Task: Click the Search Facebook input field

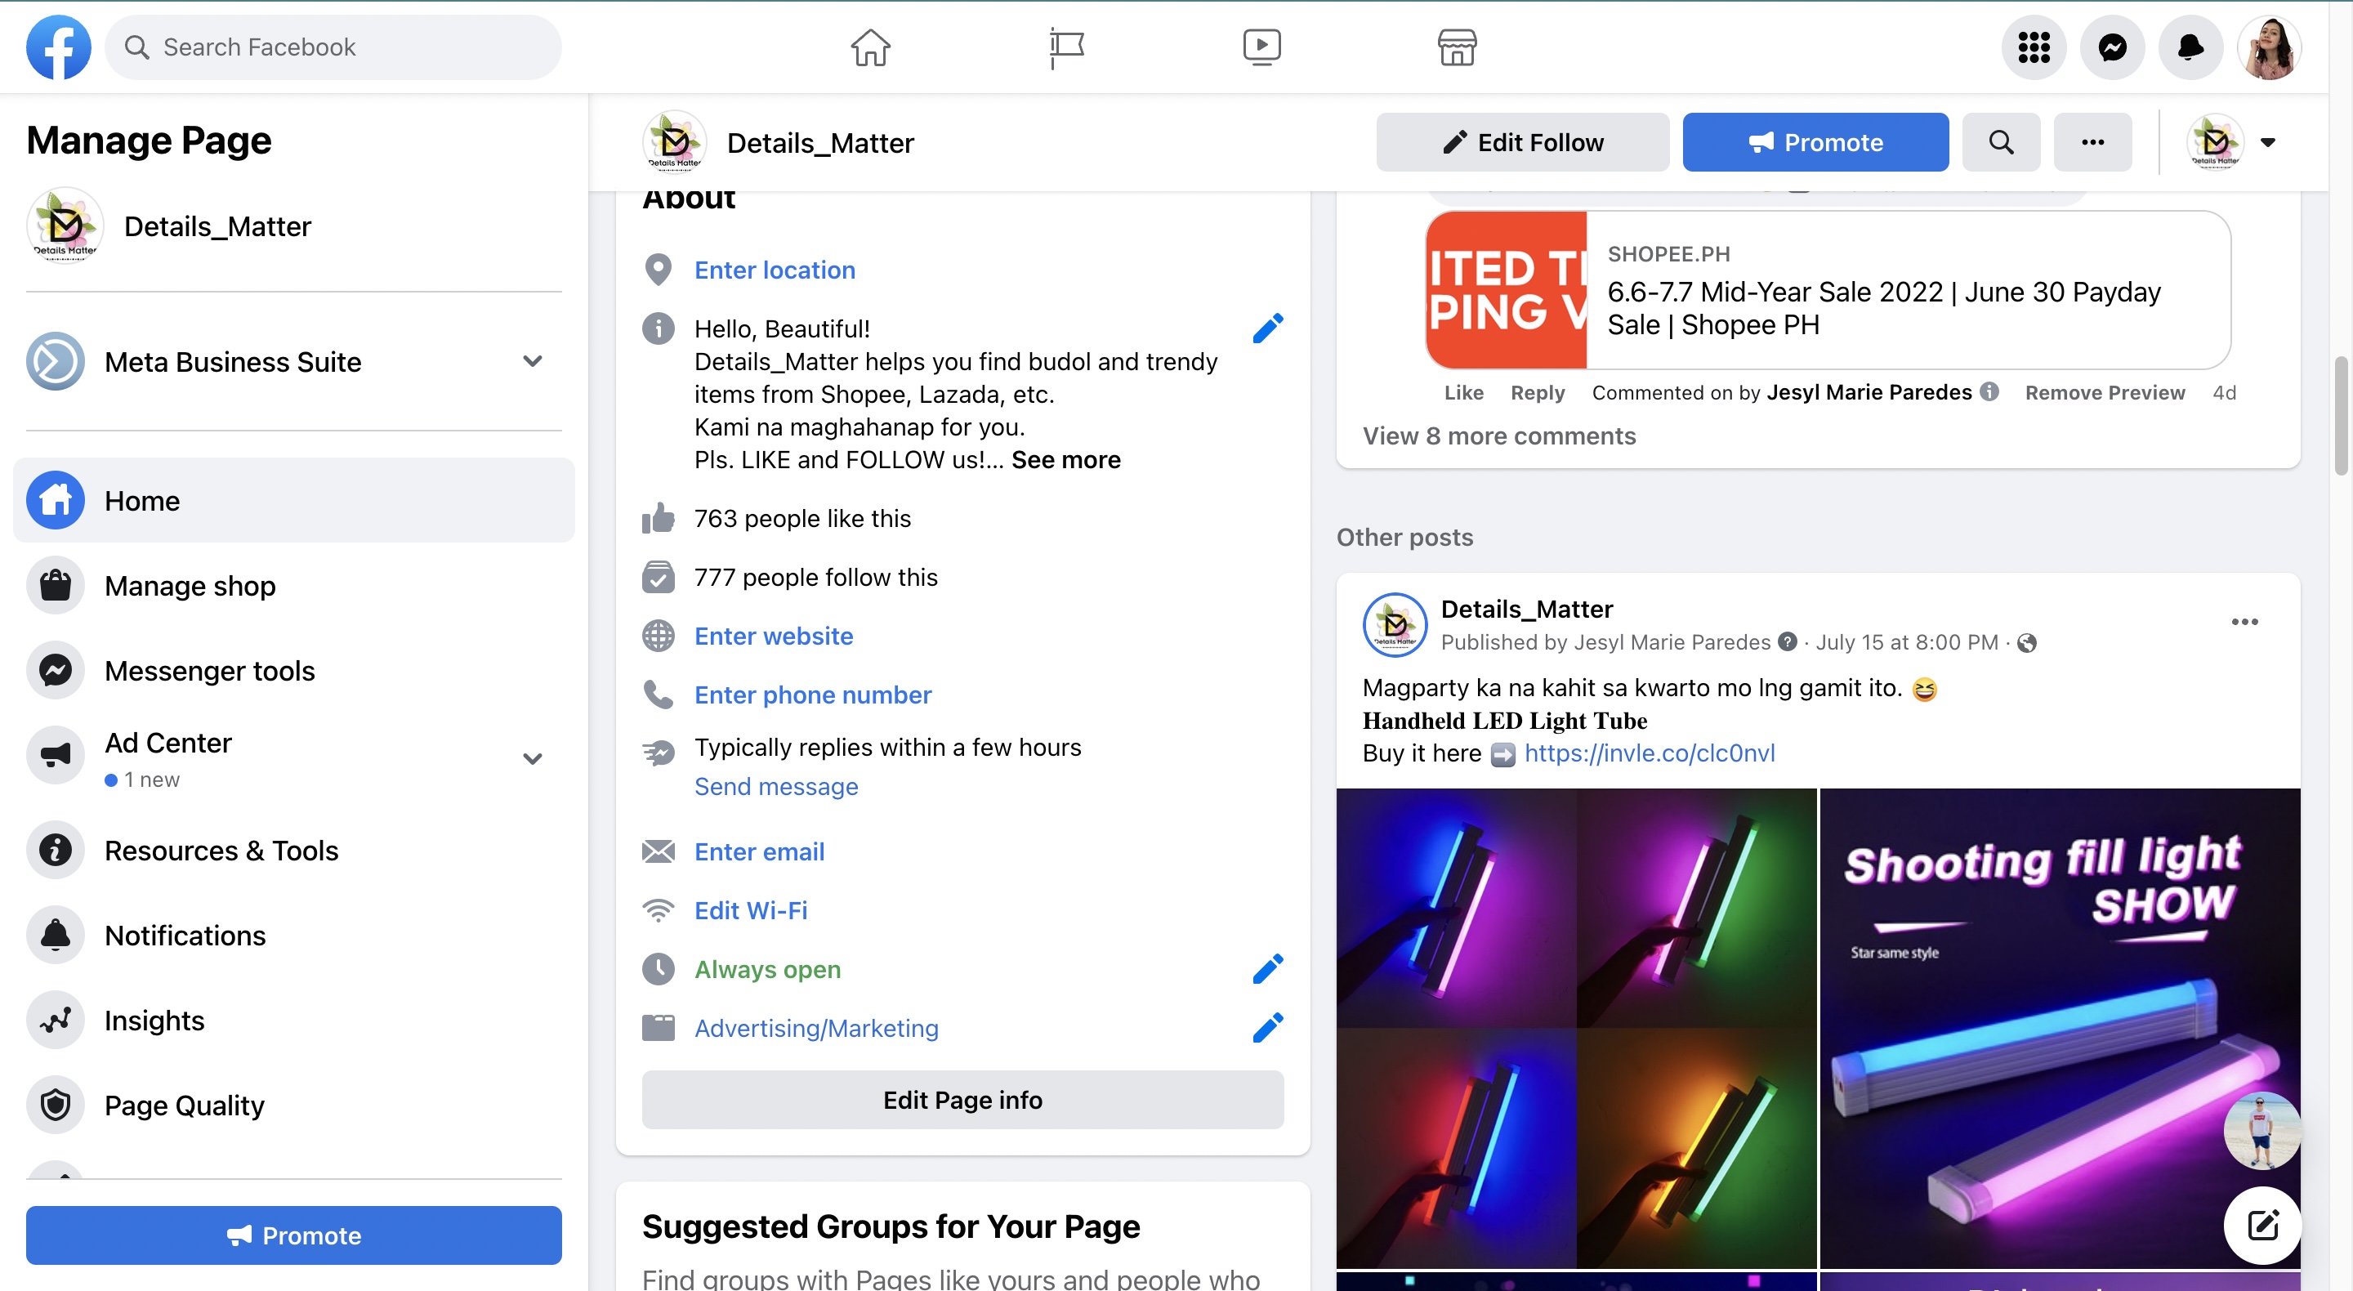Action: coord(333,47)
